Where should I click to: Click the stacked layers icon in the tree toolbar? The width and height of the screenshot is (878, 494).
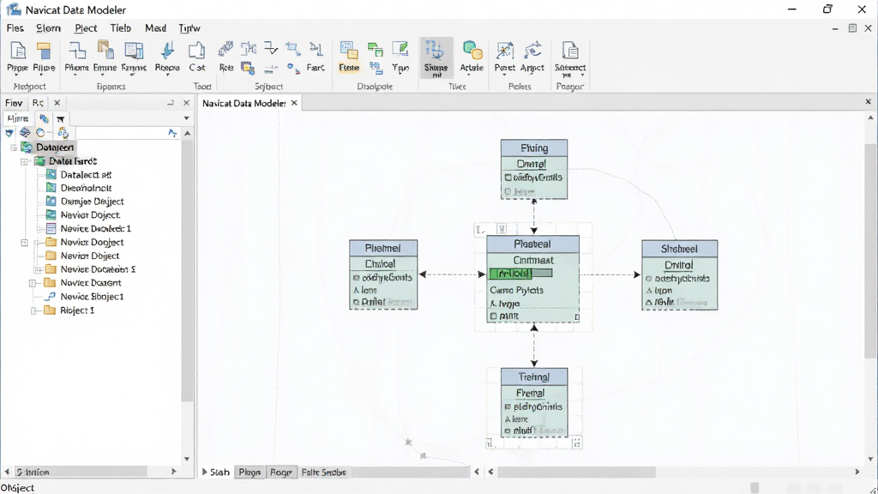(25, 133)
